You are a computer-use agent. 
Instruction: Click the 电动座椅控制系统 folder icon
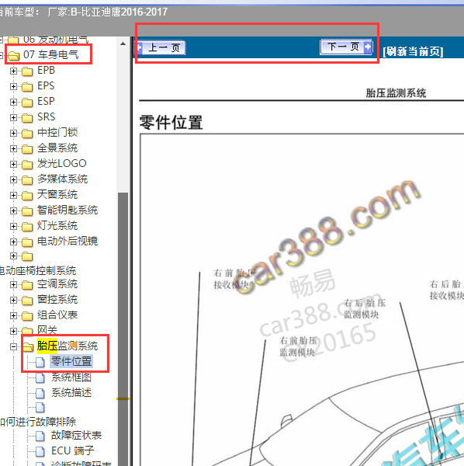pyautogui.click(x=27, y=256)
